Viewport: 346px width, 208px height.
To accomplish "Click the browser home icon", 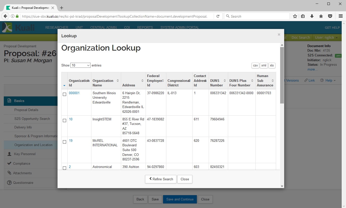I will pyautogui.click(x=321, y=16).
